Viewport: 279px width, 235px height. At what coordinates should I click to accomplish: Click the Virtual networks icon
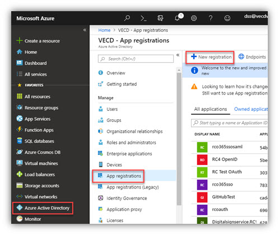coord(20,196)
